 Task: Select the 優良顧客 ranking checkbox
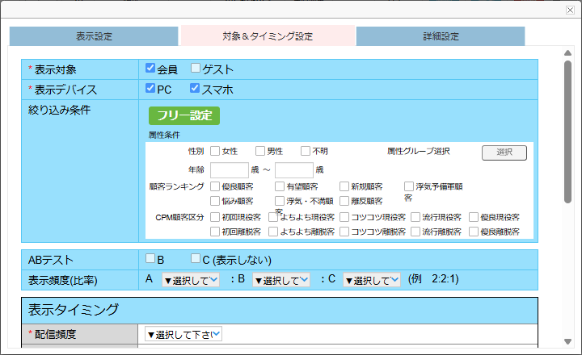[215, 186]
